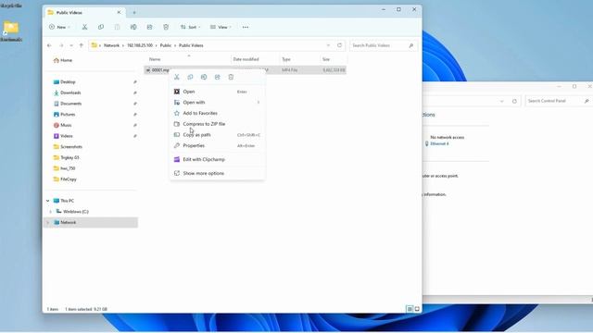Go back with the Back arrow

pos(49,45)
